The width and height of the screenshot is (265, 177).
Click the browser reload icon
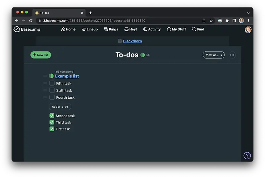[x=31, y=20]
